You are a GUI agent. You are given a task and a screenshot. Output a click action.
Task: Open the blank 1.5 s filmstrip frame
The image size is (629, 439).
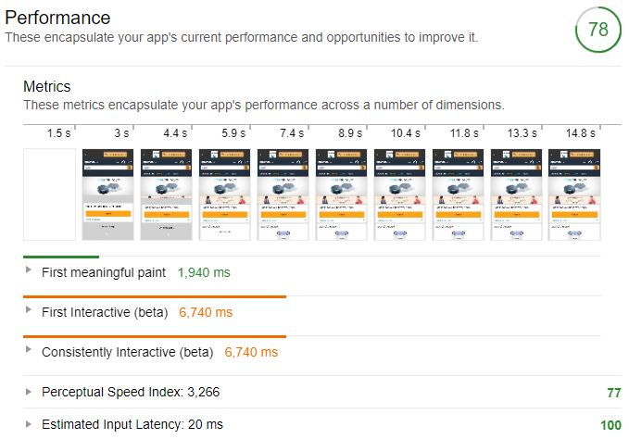click(x=49, y=194)
